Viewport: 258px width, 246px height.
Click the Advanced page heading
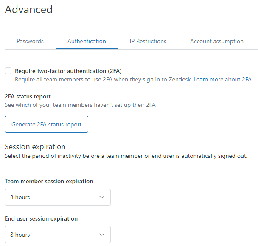28,10
